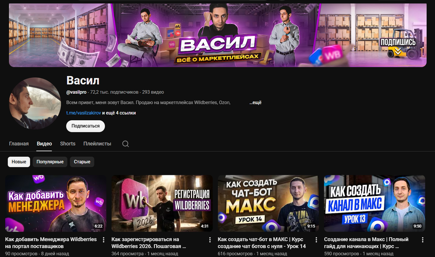Click the 616 просмотров · 1 месяц назад line
The image size is (435, 257).
252,254
